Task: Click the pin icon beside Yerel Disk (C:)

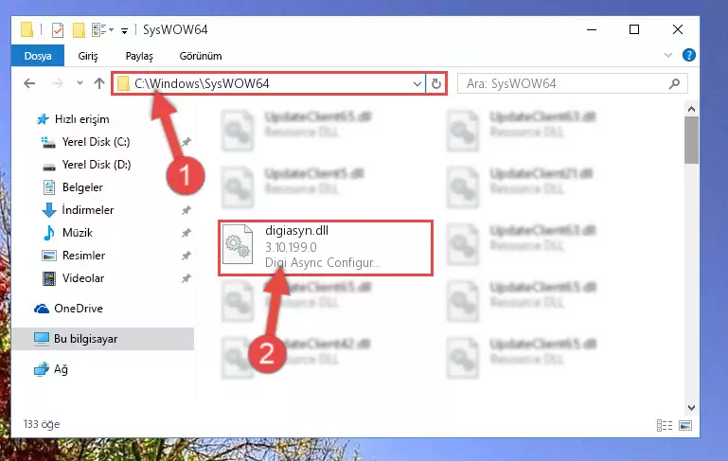Action: pos(186,142)
